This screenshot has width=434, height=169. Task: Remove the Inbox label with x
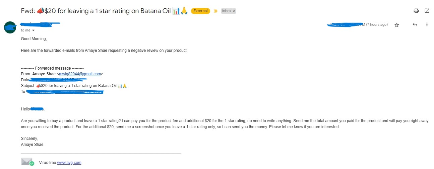234,11
